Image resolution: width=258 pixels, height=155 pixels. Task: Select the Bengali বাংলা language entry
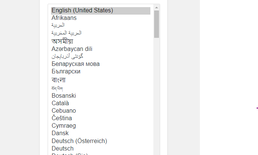pos(100,80)
